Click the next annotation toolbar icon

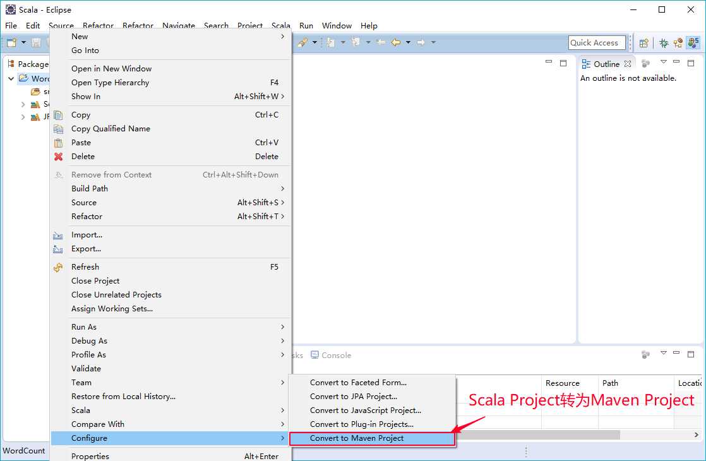pyautogui.click(x=331, y=42)
